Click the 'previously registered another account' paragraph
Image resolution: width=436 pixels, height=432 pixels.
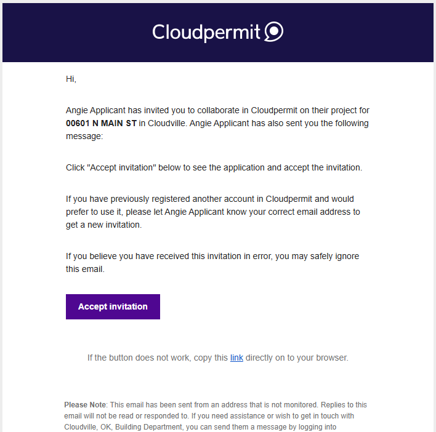point(213,212)
